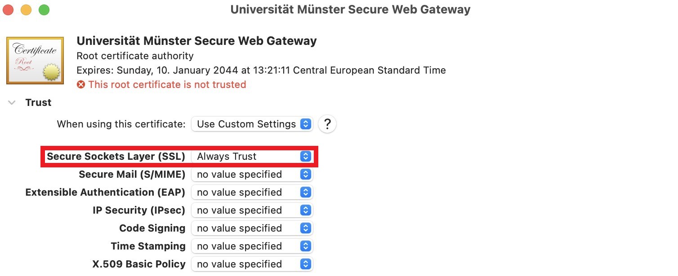Screen dimensions: 678x276
Task: Click the certificate root icon image
Action: (x=35, y=61)
